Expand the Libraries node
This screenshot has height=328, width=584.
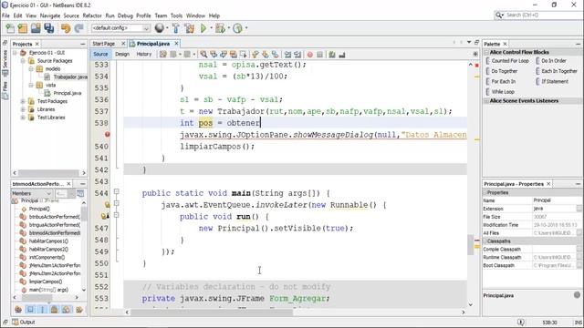click(23, 109)
